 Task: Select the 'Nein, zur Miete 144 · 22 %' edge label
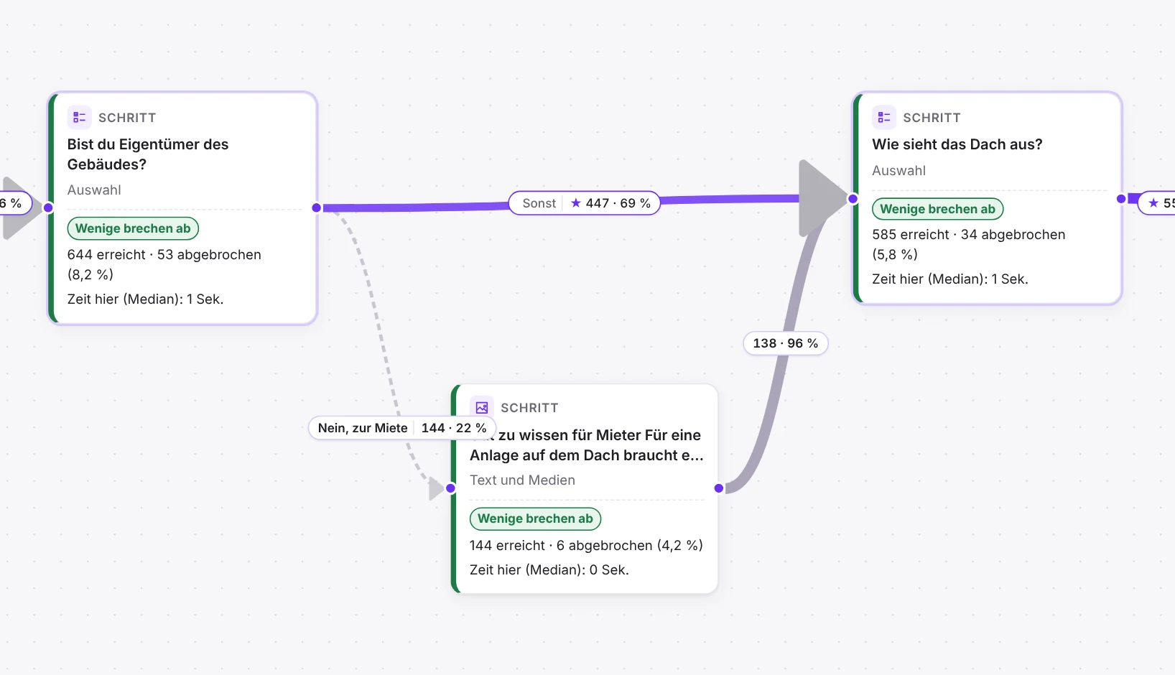click(x=402, y=428)
